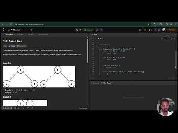The image size is (178, 133).
Task: Switch to the Test Result tab
Action: coord(106,83)
